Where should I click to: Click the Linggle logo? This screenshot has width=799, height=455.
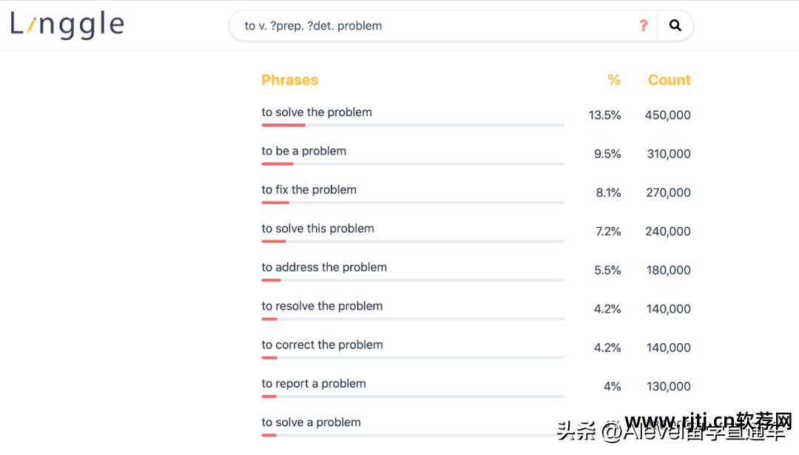pyautogui.click(x=67, y=24)
